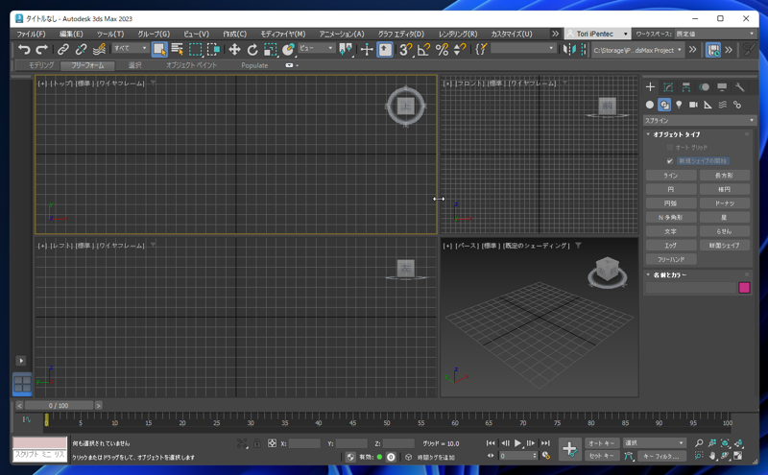This screenshot has width=768, height=475.
Task: Click the Line spline button
Action: pos(671,176)
